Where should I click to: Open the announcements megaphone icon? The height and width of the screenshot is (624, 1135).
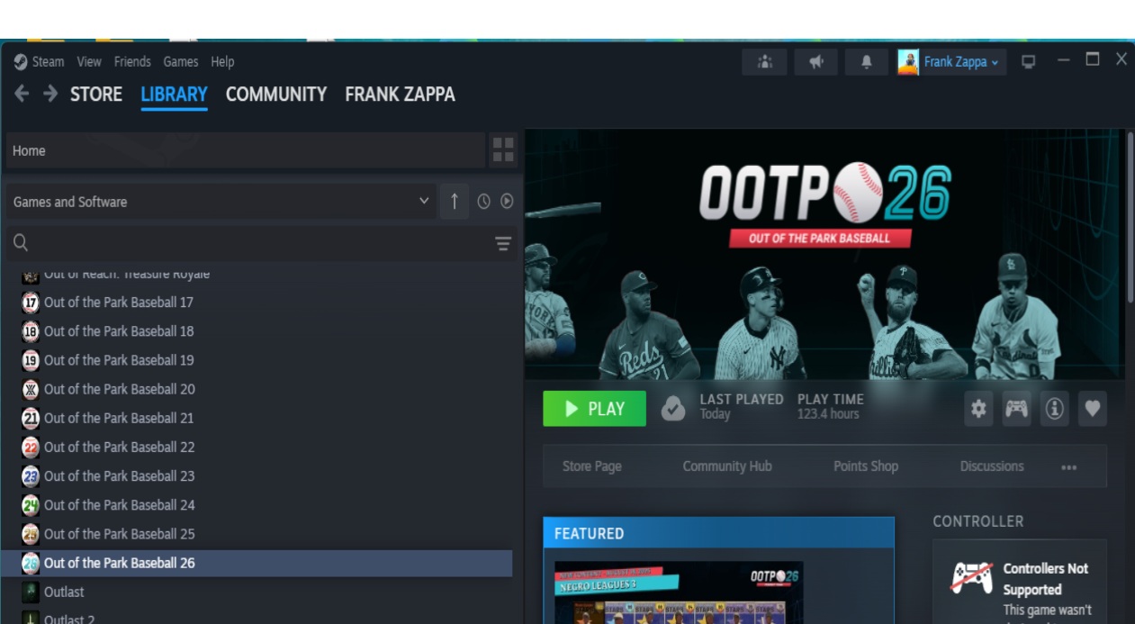pos(816,62)
